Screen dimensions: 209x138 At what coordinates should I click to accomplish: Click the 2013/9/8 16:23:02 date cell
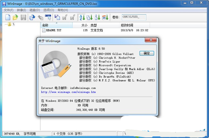(135, 30)
